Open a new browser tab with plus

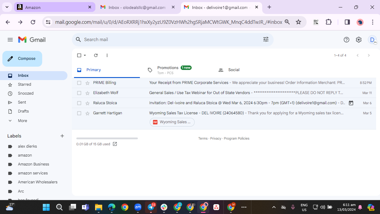click(269, 7)
